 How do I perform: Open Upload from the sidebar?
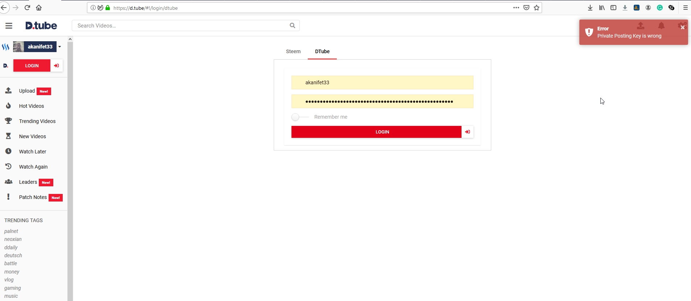pos(27,91)
